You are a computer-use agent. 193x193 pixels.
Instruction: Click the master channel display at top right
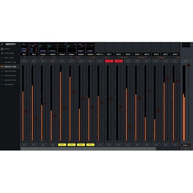point(186,45)
